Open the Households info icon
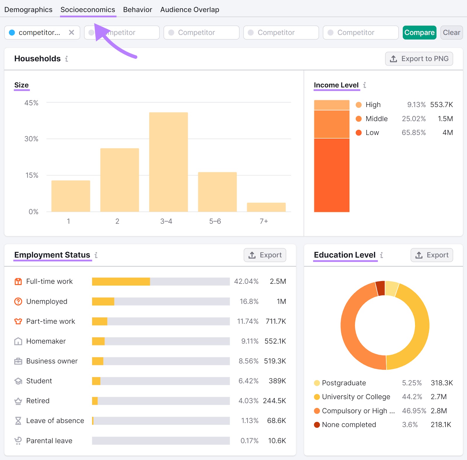The height and width of the screenshot is (460, 467). pos(67,59)
